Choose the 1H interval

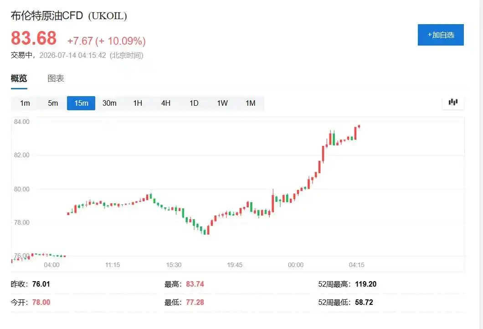point(138,103)
